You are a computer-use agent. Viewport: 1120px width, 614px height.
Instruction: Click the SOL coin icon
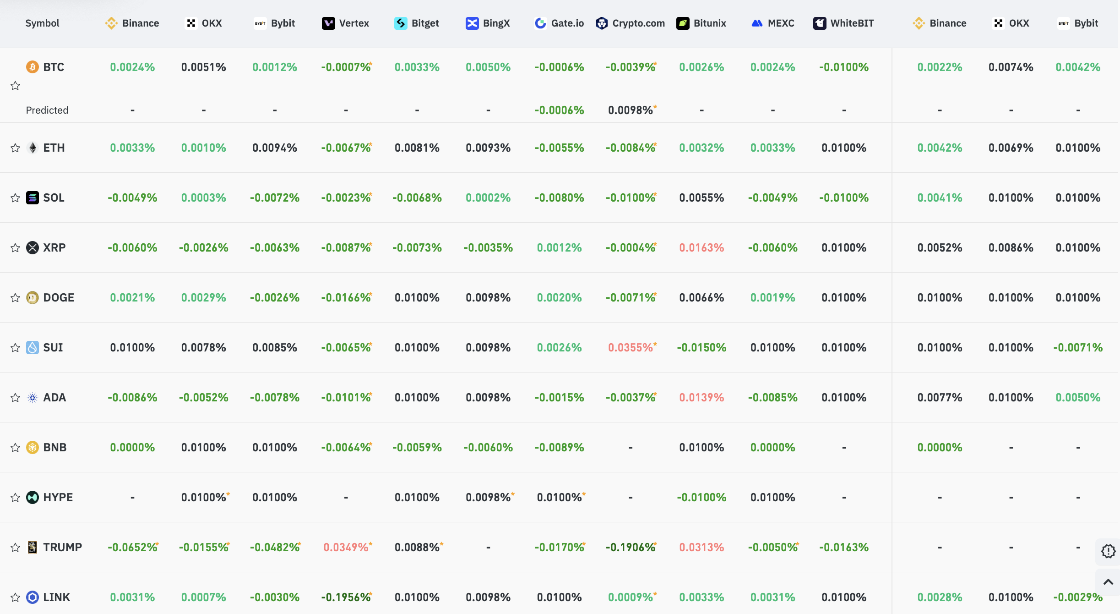pyautogui.click(x=32, y=197)
